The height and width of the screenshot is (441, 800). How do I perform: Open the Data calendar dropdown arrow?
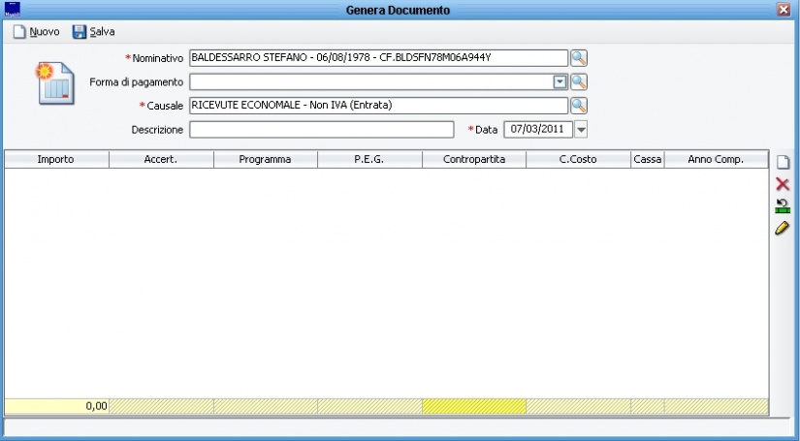(x=581, y=129)
